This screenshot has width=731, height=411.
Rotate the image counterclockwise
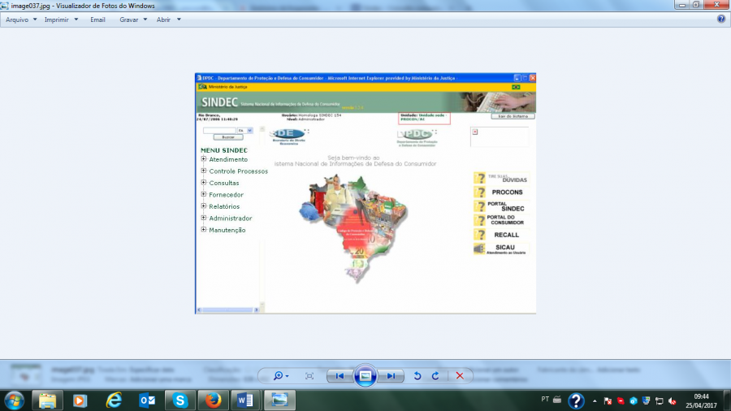(417, 376)
